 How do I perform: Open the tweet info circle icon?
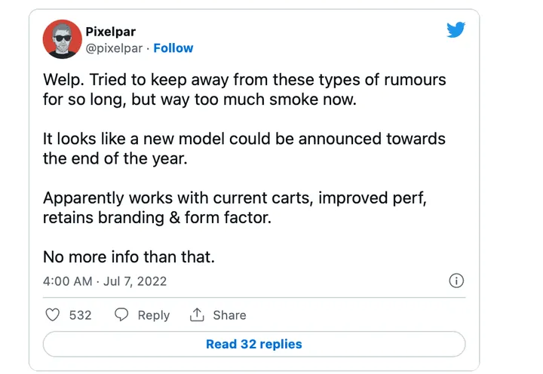coord(456,281)
